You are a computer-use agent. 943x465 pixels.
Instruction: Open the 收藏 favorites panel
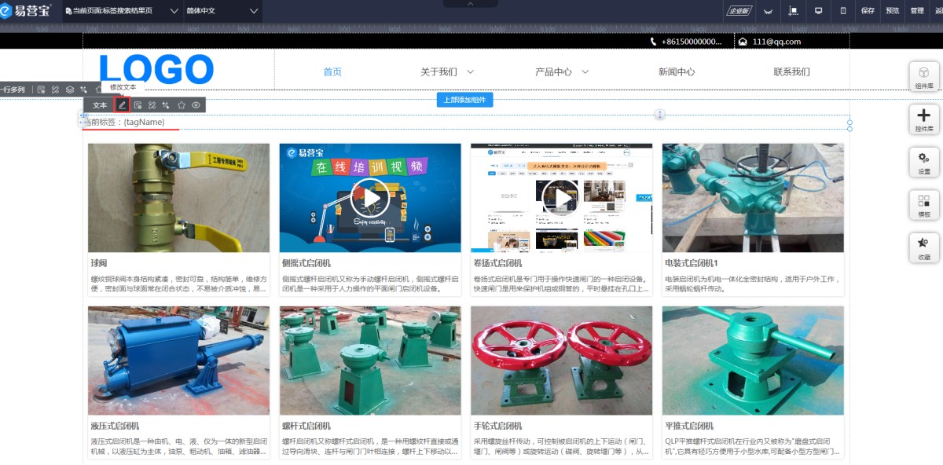coord(924,247)
